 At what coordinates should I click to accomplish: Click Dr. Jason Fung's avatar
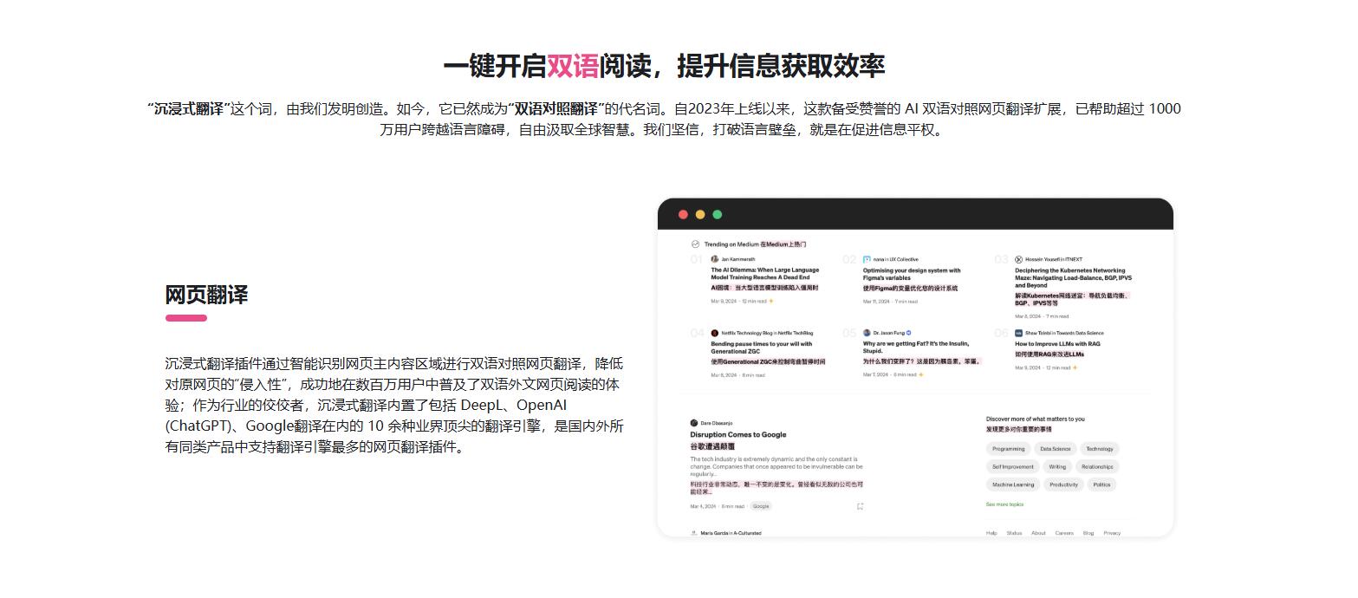[867, 333]
